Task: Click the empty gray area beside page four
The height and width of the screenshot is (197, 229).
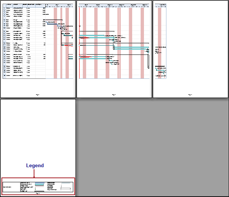Action: [x=152, y=147]
